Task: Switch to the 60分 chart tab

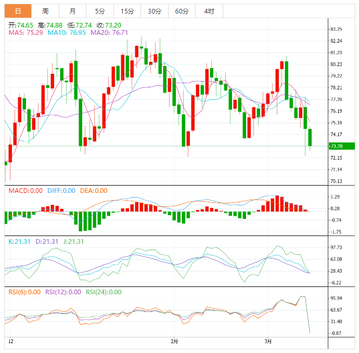Action: pyautogui.click(x=182, y=11)
